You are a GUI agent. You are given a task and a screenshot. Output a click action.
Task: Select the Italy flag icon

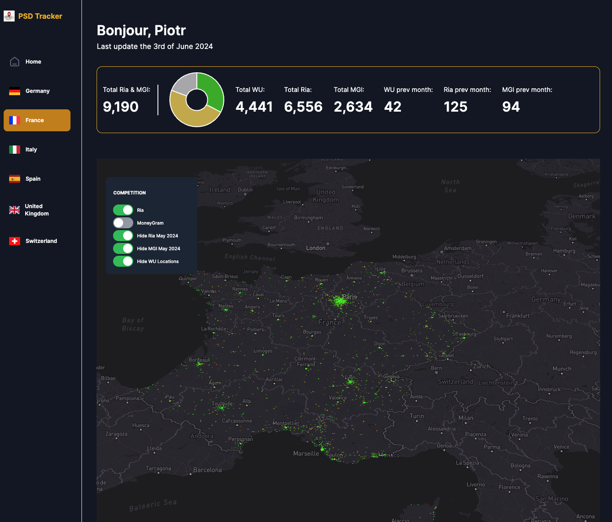(x=15, y=150)
